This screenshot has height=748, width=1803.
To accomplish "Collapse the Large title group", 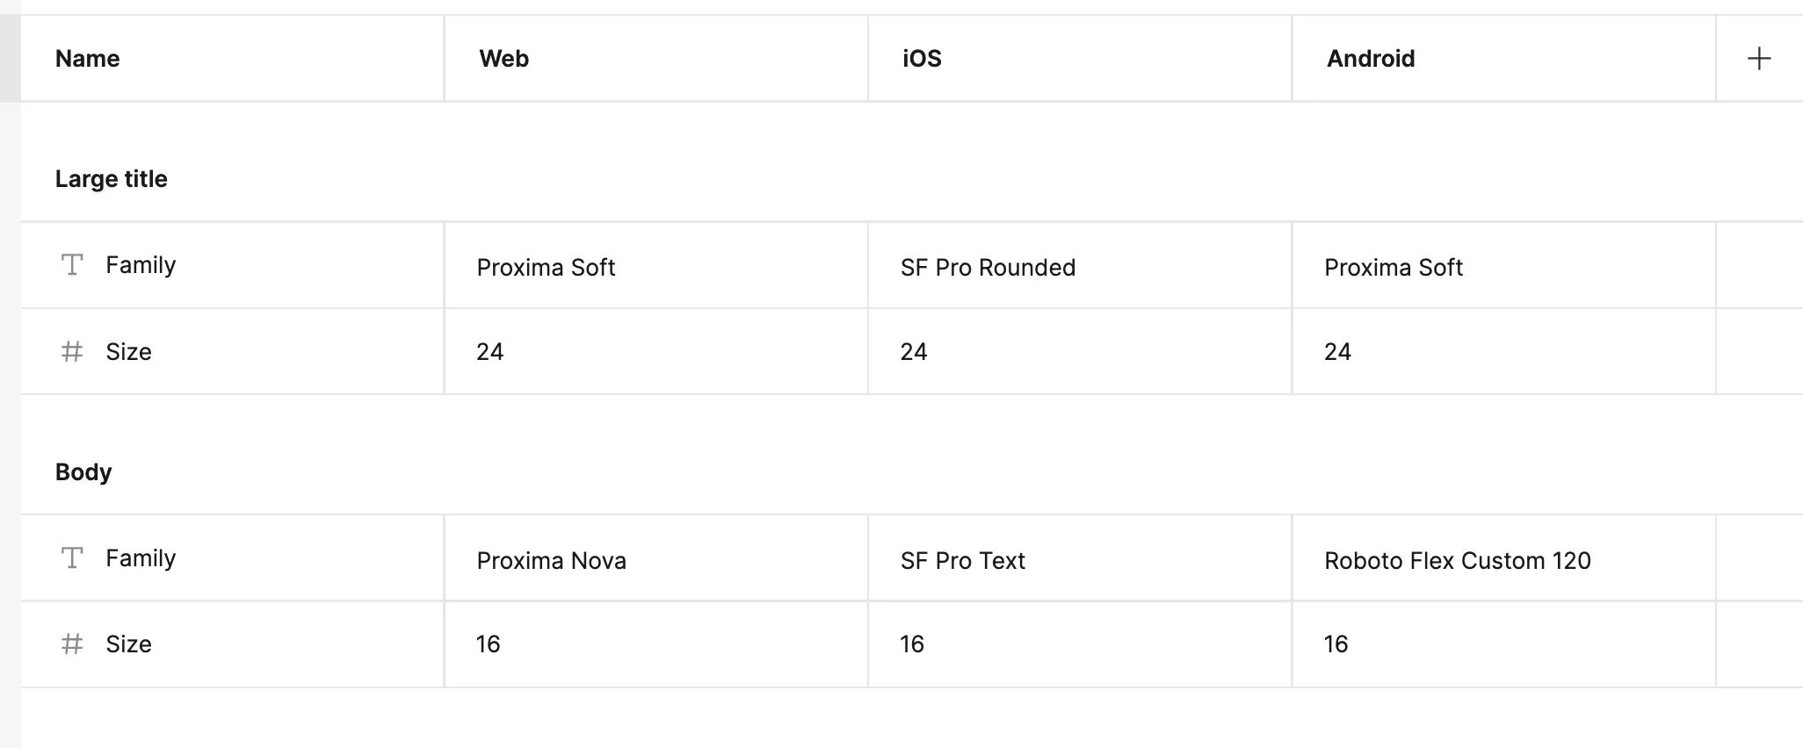I will pyautogui.click(x=112, y=179).
